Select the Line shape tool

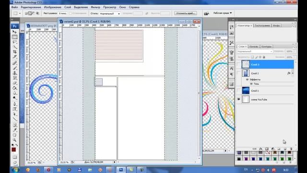pos(15,119)
